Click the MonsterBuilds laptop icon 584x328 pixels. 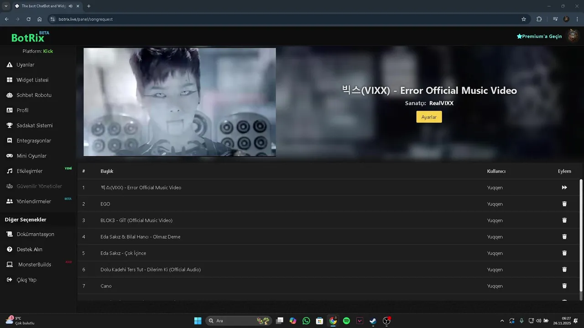[9, 265]
